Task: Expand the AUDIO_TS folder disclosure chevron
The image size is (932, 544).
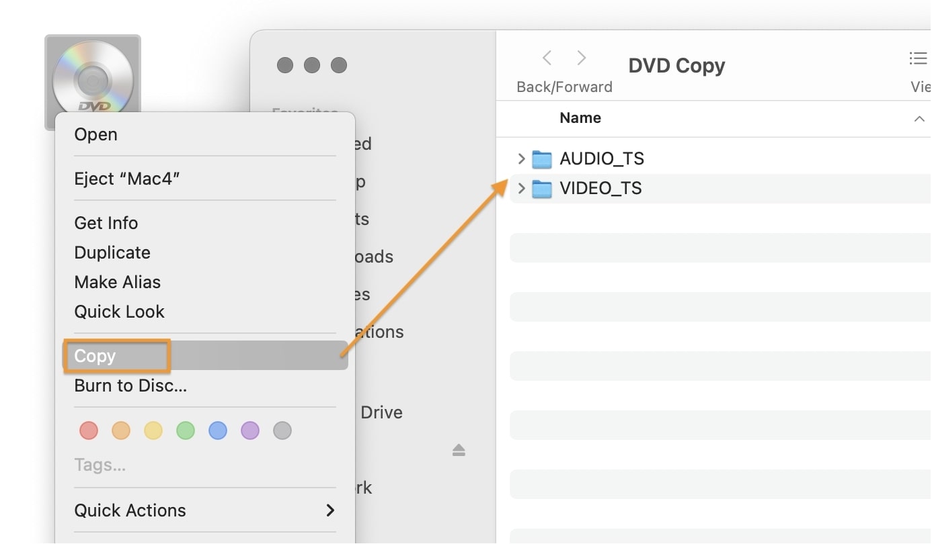Action: pyautogui.click(x=521, y=159)
